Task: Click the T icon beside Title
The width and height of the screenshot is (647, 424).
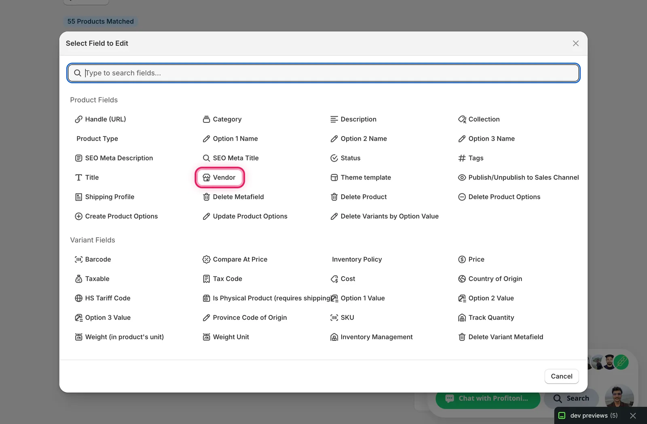Action: (x=78, y=177)
